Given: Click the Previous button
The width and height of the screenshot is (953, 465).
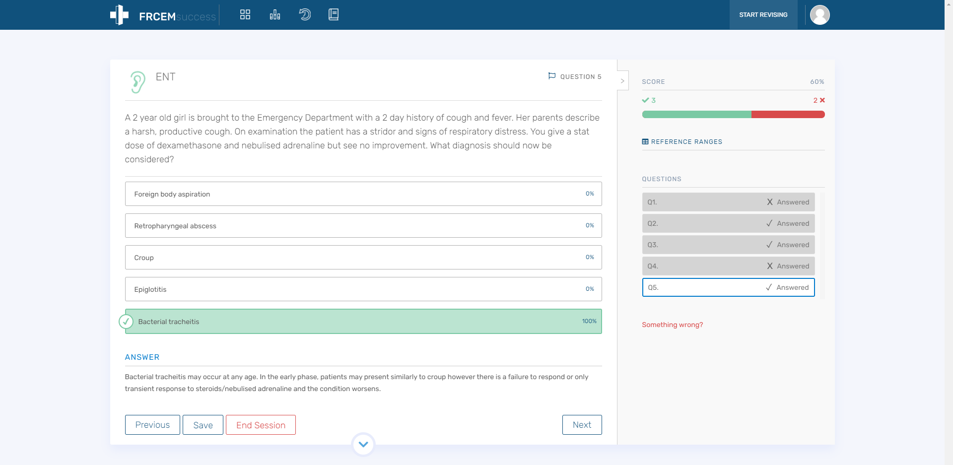Looking at the screenshot, I should pyautogui.click(x=152, y=425).
